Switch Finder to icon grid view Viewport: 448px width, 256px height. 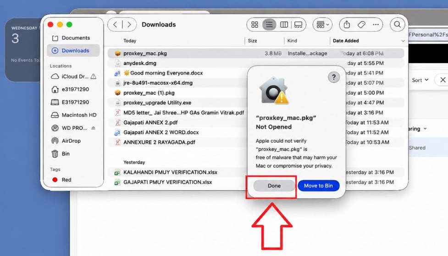pos(254,25)
